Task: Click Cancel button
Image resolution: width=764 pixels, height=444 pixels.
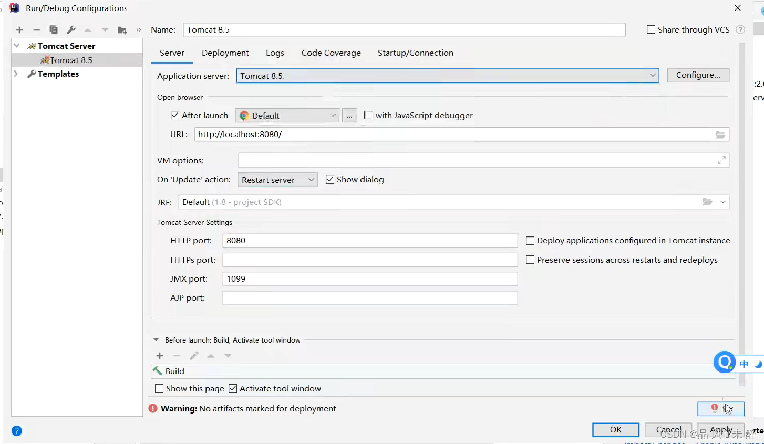Action: (x=668, y=430)
